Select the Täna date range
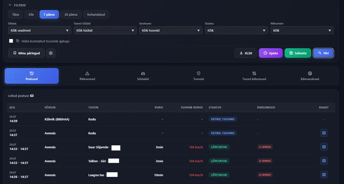The height and width of the screenshot is (184, 344). (x=15, y=15)
